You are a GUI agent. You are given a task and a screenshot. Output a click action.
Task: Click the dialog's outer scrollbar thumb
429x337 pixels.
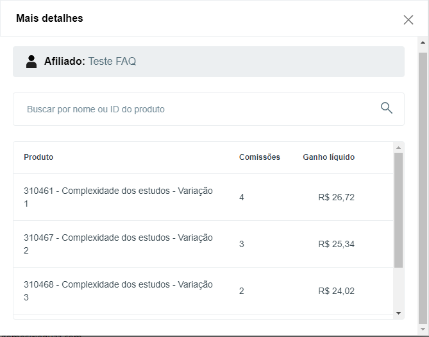(423, 186)
